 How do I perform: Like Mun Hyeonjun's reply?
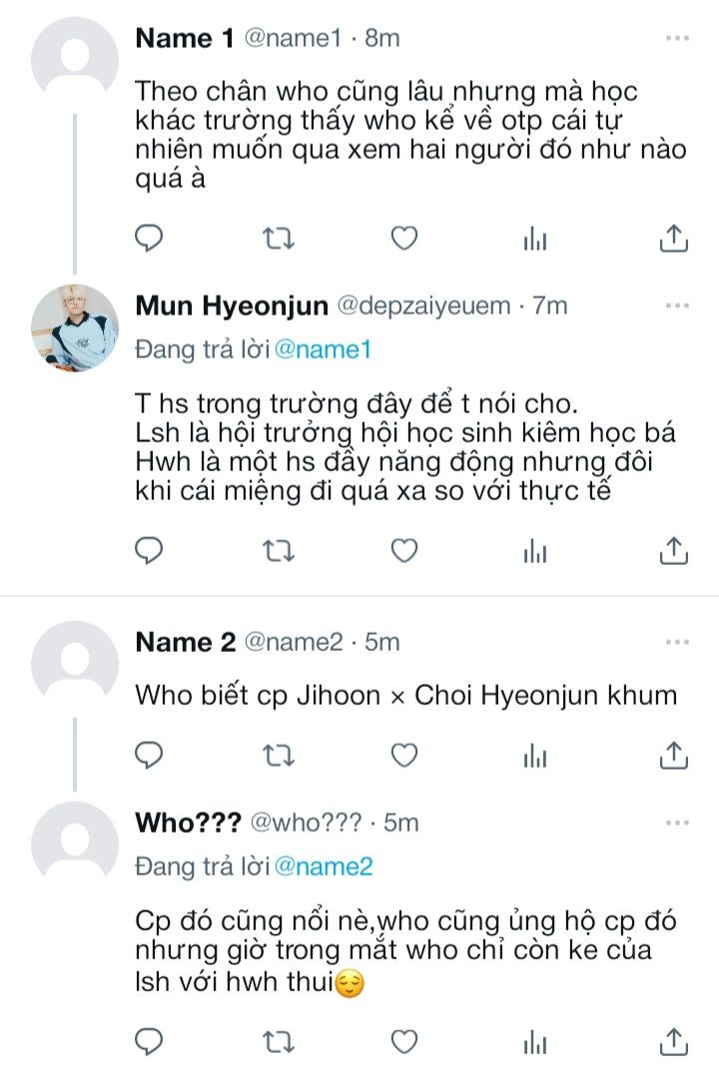coord(403,550)
